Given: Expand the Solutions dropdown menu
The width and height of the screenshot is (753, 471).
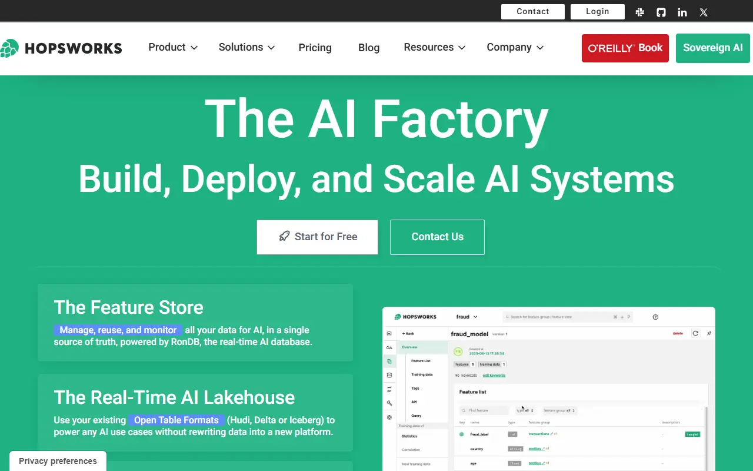Looking at the screenshot, I should pos(246,48).
